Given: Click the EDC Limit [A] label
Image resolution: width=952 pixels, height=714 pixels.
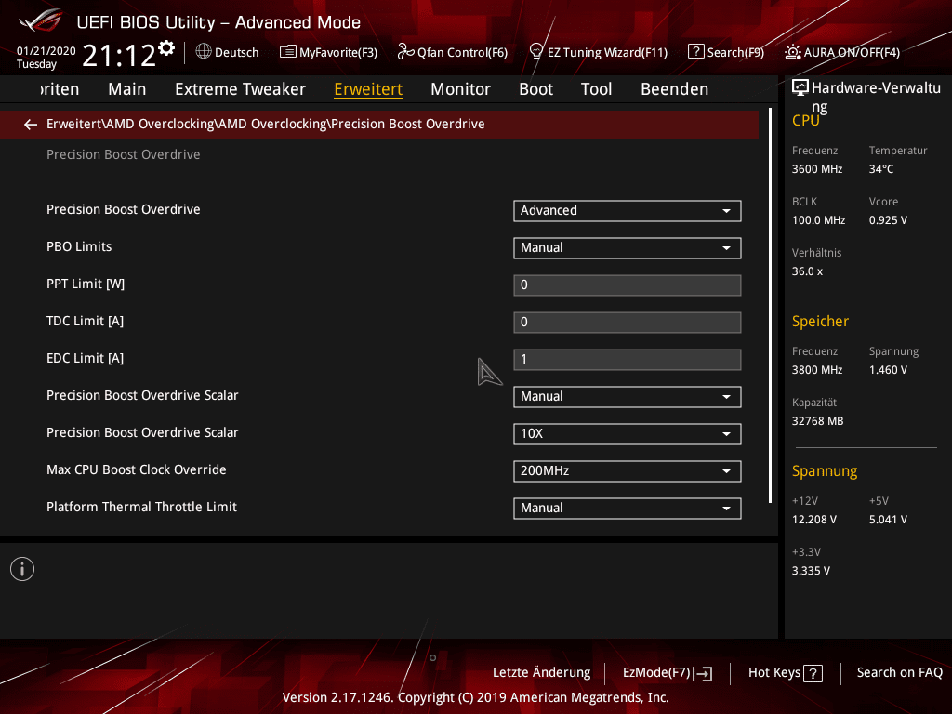Looking at the screenshot, I should point(85,358).
